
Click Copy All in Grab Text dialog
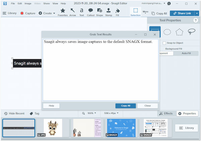pos(126,106)
